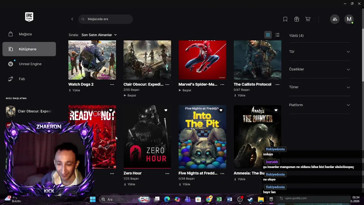The height and width of the screenshot is (205, 364).
Task: Open Watch Dogs 2 options menu
Action: tap(112, 85)
